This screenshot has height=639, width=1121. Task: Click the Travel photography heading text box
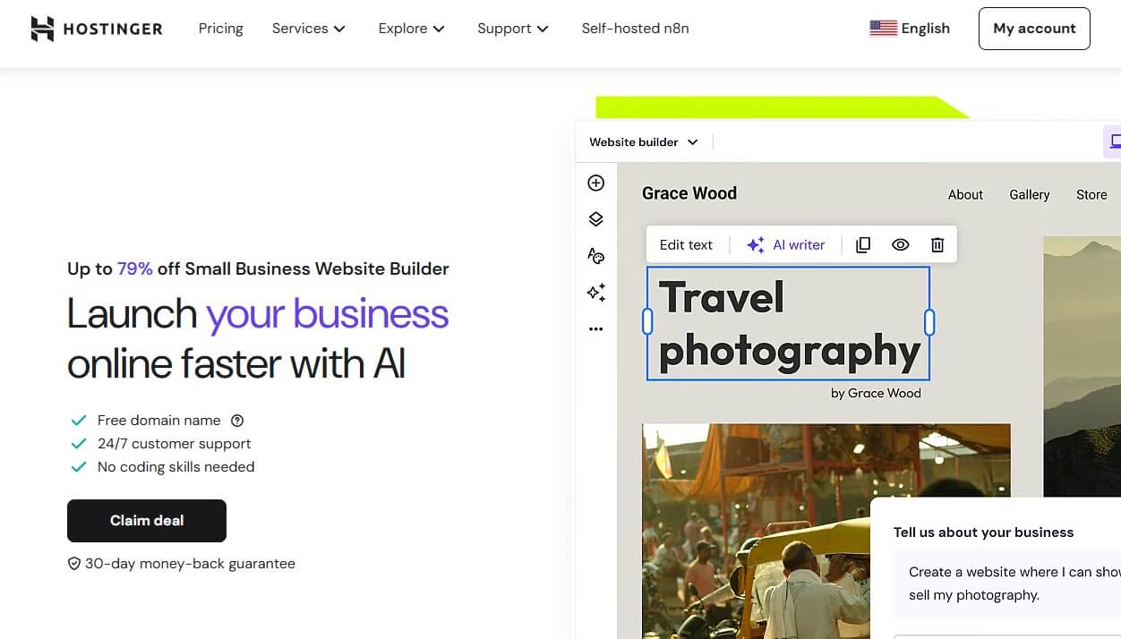(788, 323)
